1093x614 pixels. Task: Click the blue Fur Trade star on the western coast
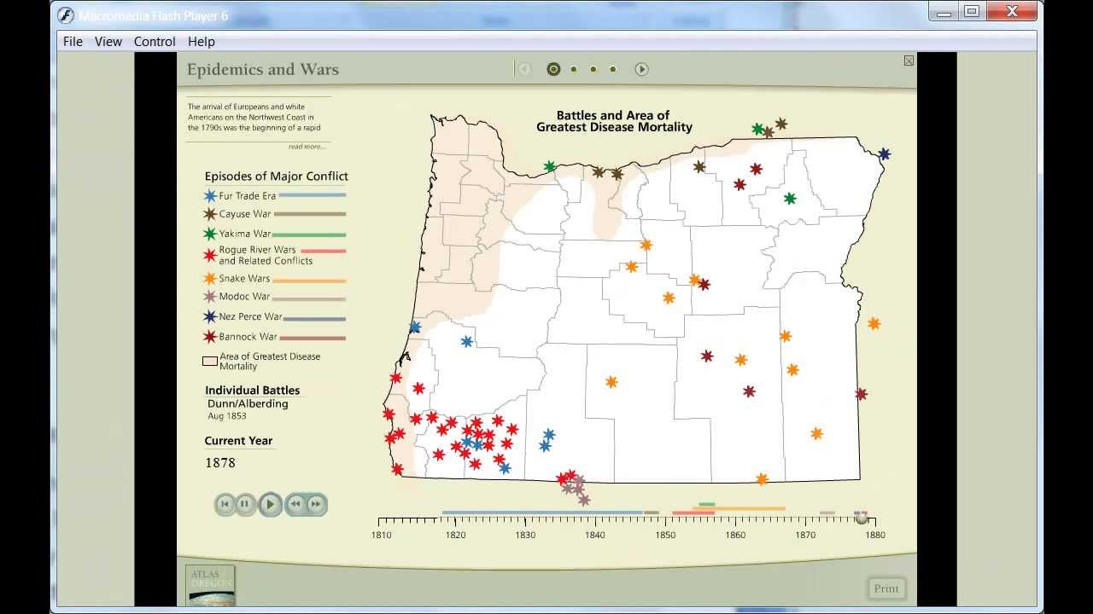[x=415, y=327]
